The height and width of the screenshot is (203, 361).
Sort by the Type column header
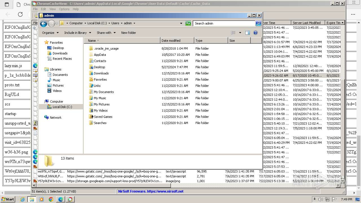pyautogui.click(x=211, y=41)
